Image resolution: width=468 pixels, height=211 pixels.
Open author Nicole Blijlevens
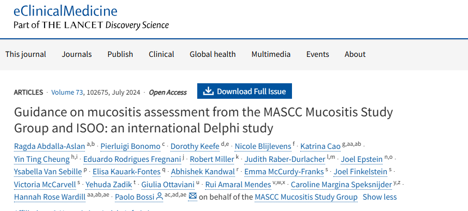coord(262,146)
